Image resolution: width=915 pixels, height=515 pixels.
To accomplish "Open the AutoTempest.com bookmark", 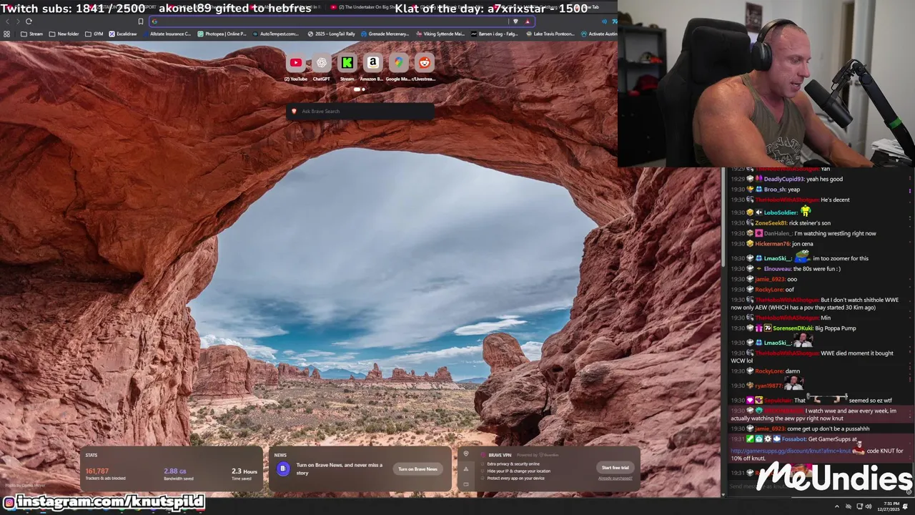I will pyautogui.click(x=275, y=34).
